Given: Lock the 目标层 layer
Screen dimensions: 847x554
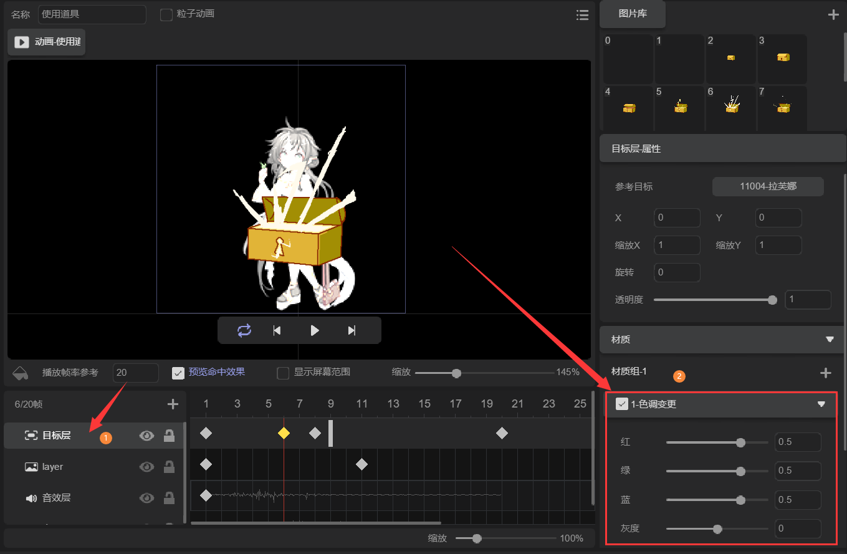Looking at the screenshot, I should (169, 436).
